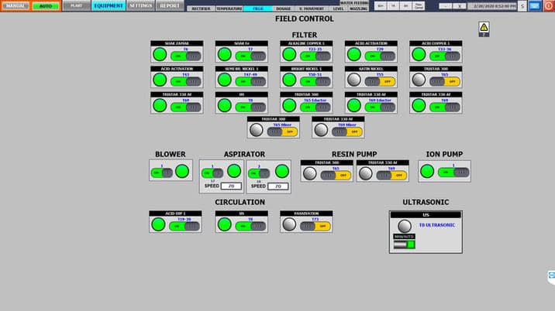
Task: Enable the T65 Mixer toggle switch
Action: 282,132
